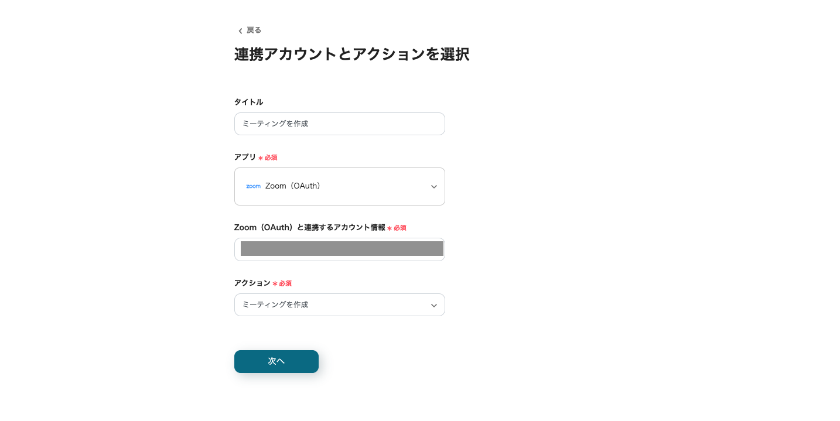
Task: Click the red asterisk next to アプリ label
Action: [261, 158]
